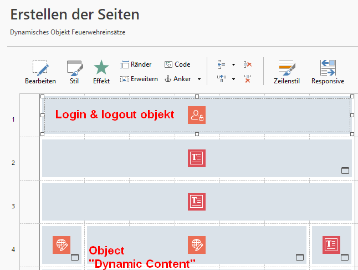Open the insert column dropdown arrow

(x=233, y=79)
